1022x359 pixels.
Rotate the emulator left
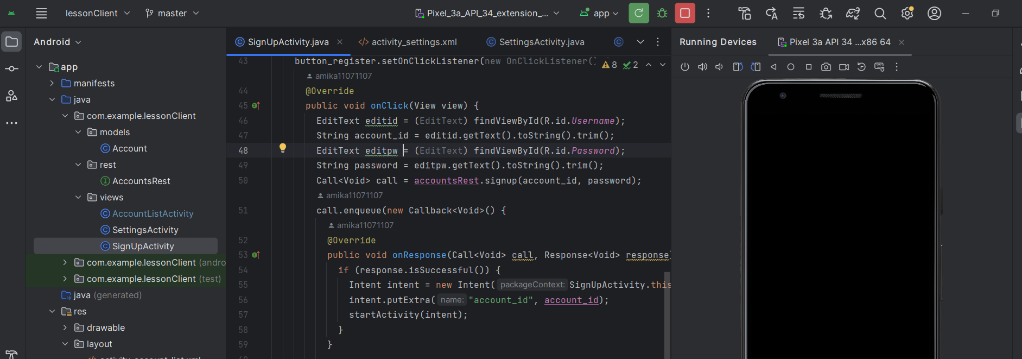click(x=738, y=67)
